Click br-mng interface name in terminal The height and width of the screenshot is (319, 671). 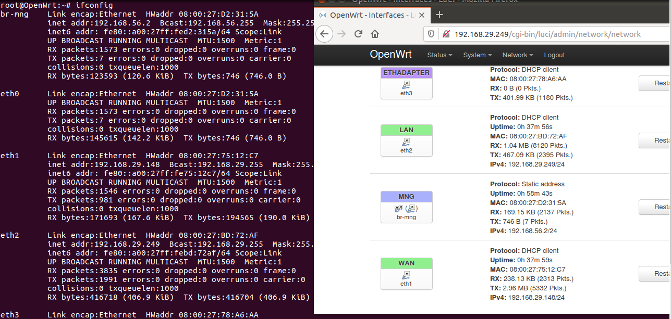click(x=14, y=14)
